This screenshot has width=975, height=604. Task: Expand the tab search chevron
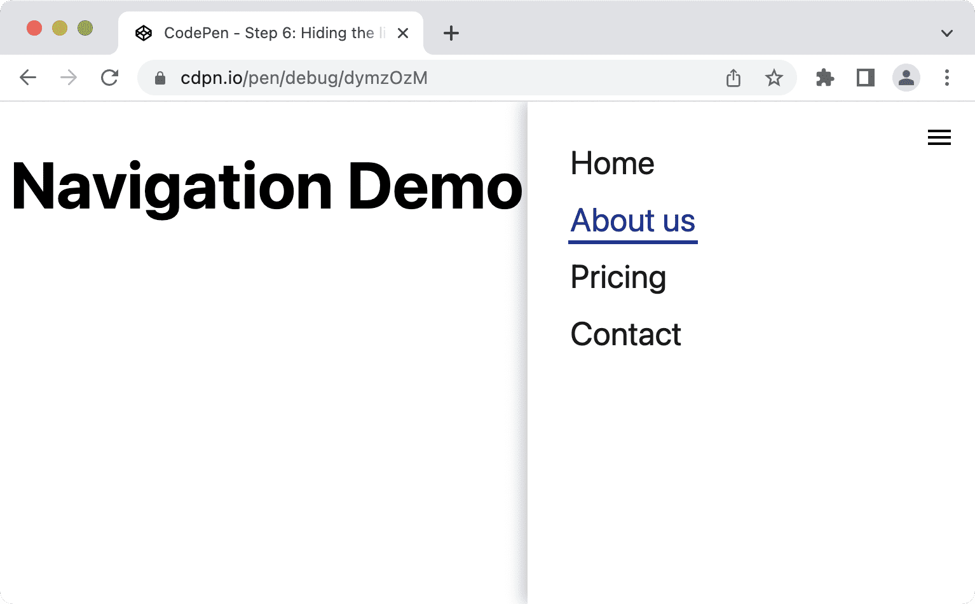coord(946,33)
